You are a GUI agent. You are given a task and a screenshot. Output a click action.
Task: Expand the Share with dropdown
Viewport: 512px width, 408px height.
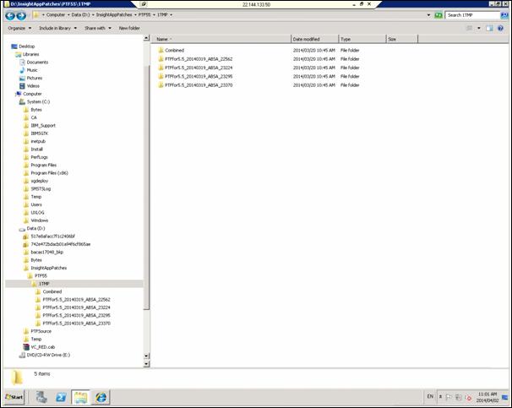97,28
